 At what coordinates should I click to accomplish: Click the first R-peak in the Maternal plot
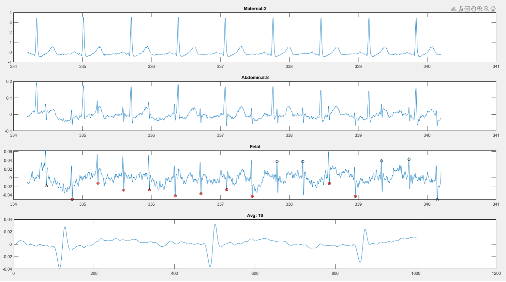[37, 18]
